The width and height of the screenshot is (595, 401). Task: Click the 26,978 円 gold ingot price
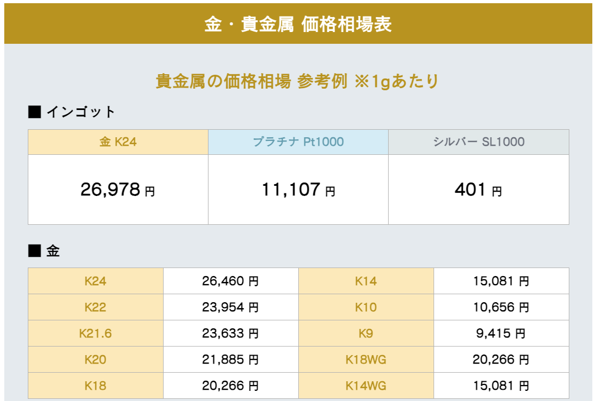click(118, 190)
